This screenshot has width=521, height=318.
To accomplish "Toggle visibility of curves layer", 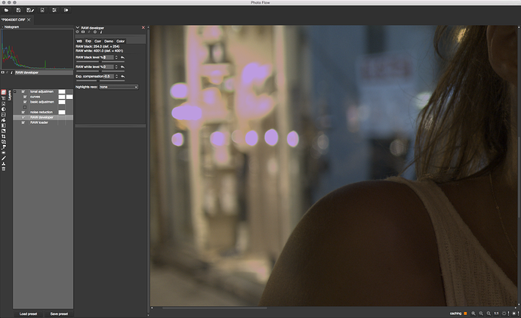I will (x=24, y=97).
